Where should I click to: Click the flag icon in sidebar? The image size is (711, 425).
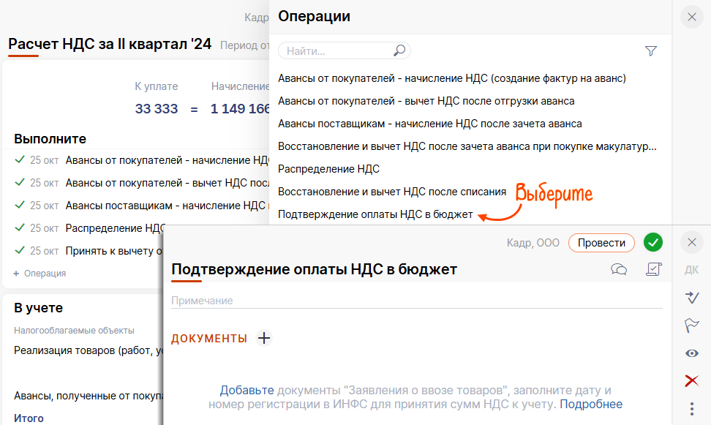pyautogui.click(x=691, y=325)
